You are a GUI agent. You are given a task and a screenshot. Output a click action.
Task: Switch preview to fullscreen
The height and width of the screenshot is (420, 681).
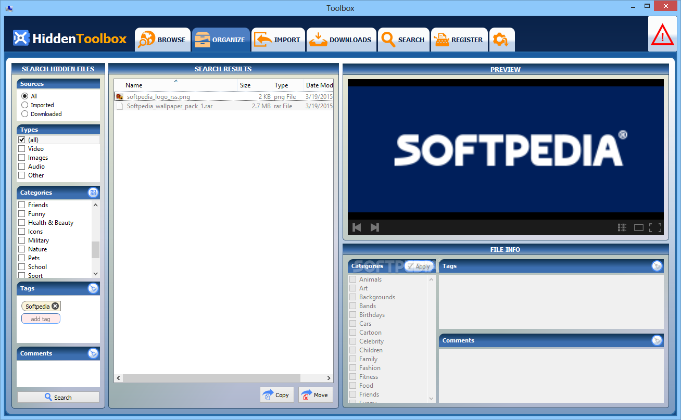click(x=655, y=227)
